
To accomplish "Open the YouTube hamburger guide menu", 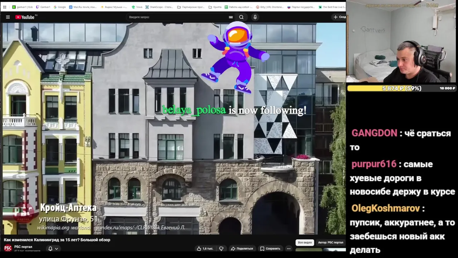I will (x=8, y=17).
